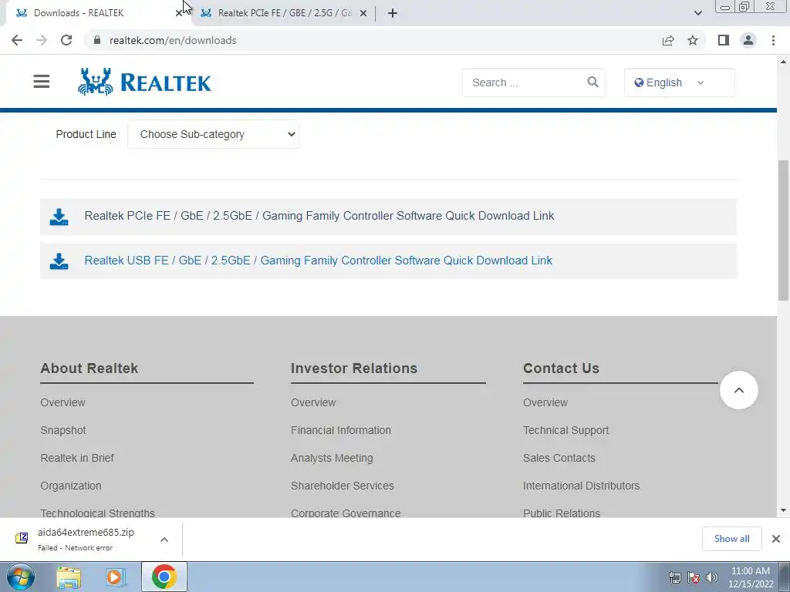Open Chrome three-dot menu

coord(773,40)
